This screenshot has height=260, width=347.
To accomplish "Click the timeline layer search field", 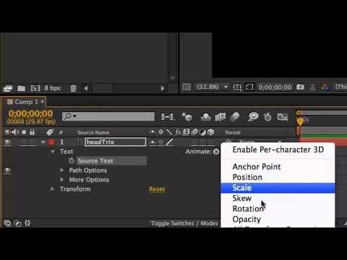I will (x=108, y=116).
